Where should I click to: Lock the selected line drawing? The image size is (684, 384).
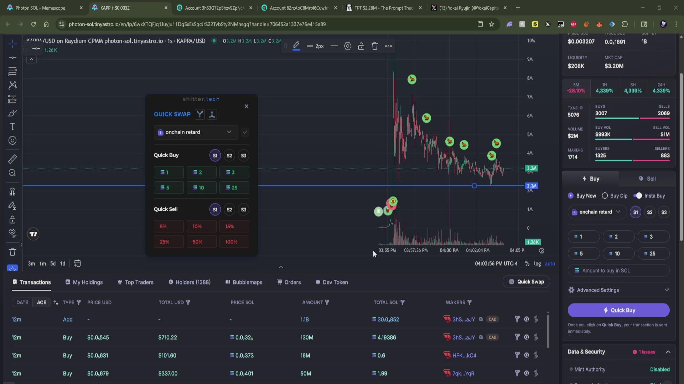coord(361,46)
